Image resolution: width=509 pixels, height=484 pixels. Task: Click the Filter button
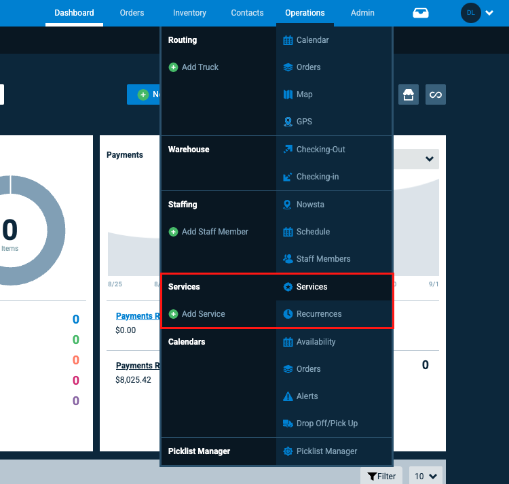[381, 476]
